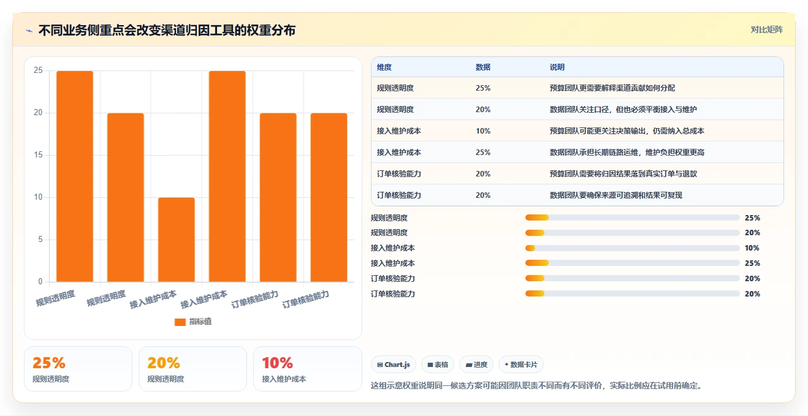
Task: Open the 10% 接入维护成本 stat card
Action: pos(307,369)
